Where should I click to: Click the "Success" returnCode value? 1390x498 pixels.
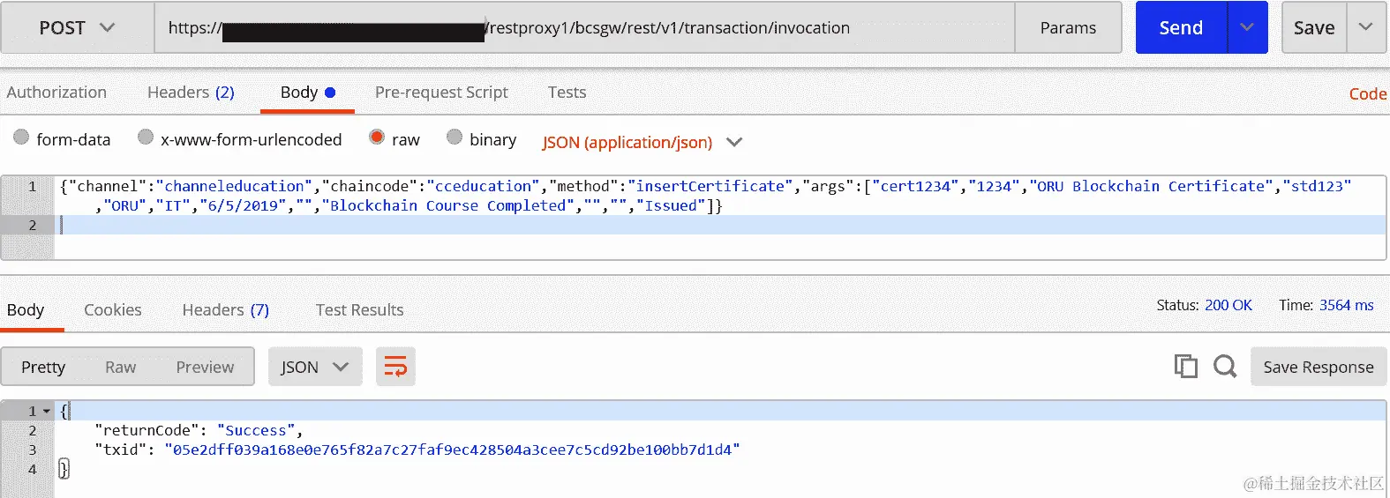click(x=256, y=430)
